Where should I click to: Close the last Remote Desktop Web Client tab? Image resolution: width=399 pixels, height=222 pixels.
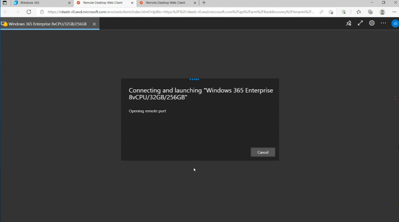(195, 3)
